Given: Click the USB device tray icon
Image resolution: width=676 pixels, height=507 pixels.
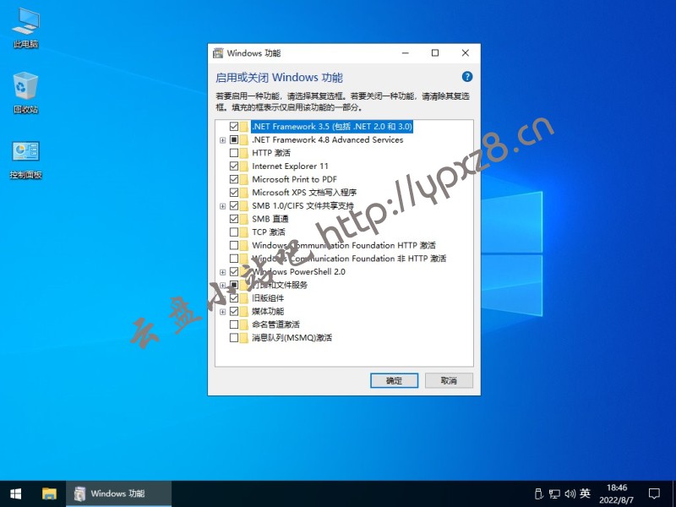Looking at the screenshot, I should pyautogui.click(x=538, y=493).
